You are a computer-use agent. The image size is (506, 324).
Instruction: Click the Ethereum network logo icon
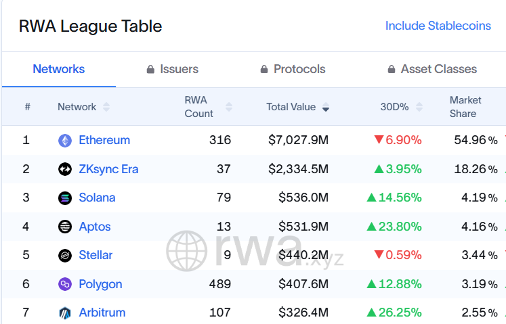tap(65, 141)
